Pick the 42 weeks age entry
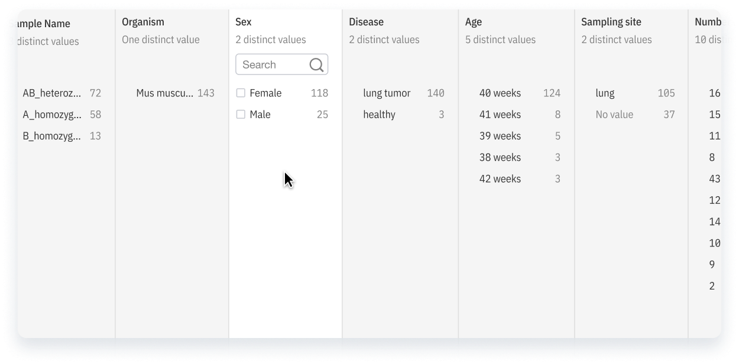The width and height of the screenshot is (739, 364). click(500, 179)
